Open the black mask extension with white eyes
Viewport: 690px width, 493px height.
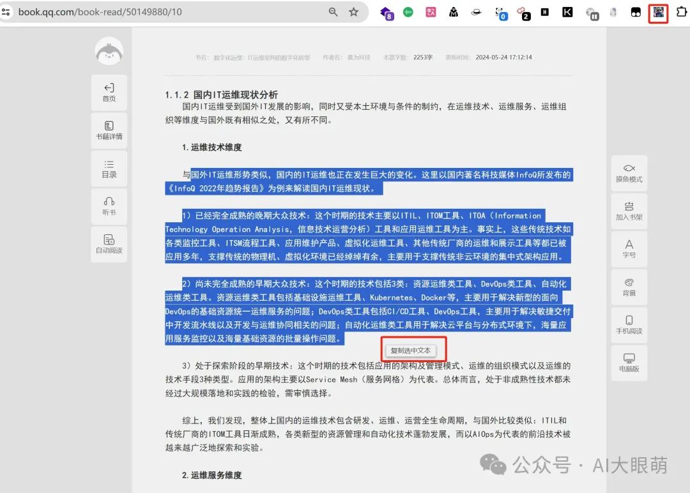click(636, 12)
